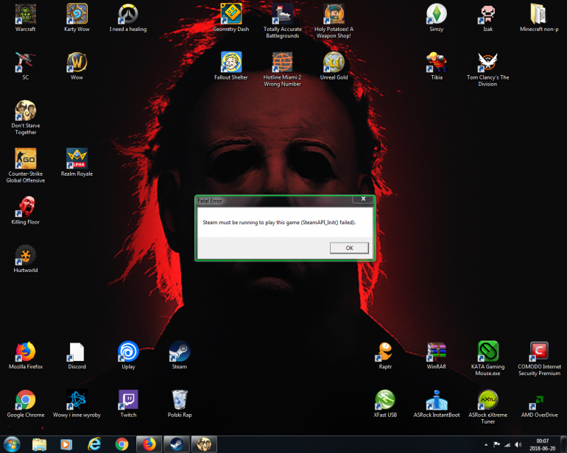Click OK in the Fatal Error dialog
567x453 pixels.
(x=349, y=248)
